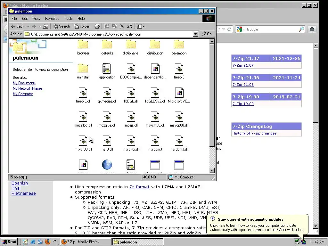
Task: Open the Back history dropdown arrow
Action: [28, 26]
